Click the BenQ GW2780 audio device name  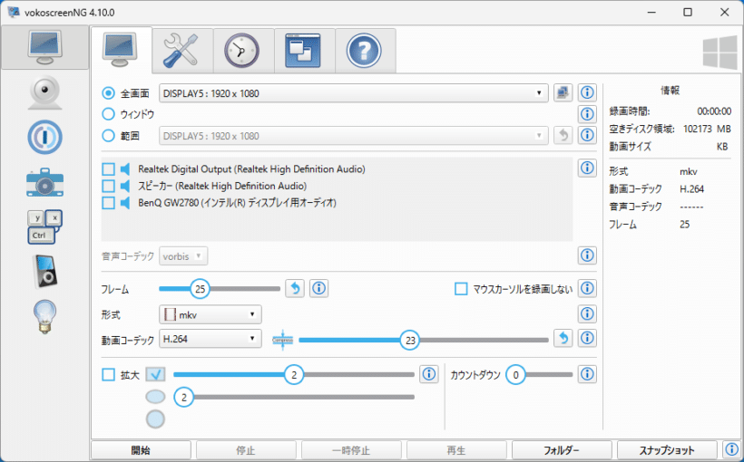(x=237, y=203)
